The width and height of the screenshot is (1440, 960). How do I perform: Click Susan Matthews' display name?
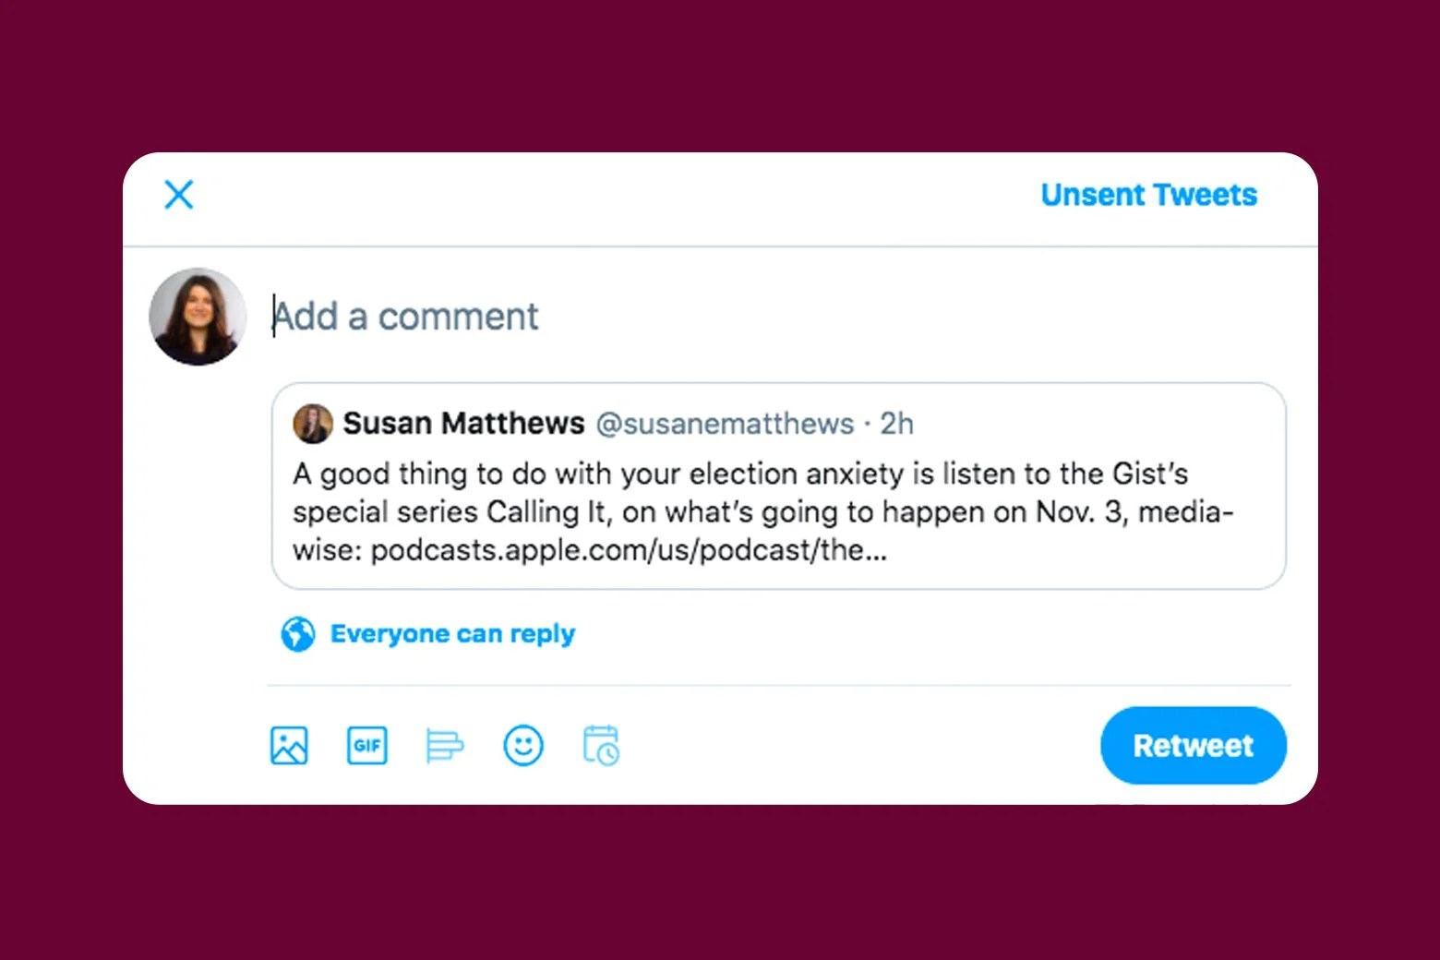[x=464, y=423]
